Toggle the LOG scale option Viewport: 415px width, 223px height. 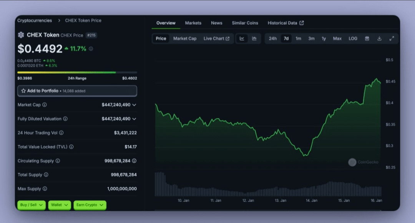pos(353,38)
